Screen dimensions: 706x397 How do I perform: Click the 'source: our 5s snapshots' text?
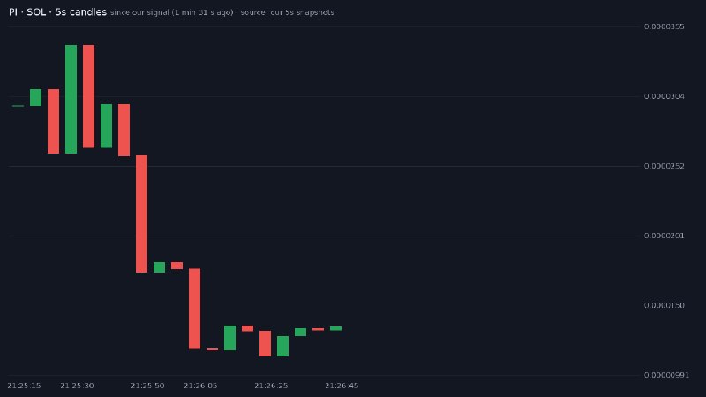288,12
